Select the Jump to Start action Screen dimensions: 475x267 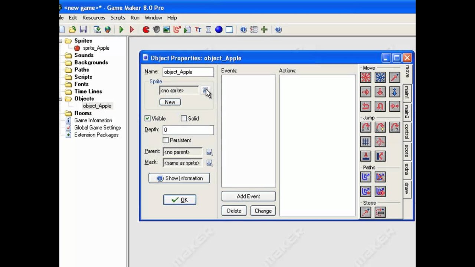pos(380,127)
